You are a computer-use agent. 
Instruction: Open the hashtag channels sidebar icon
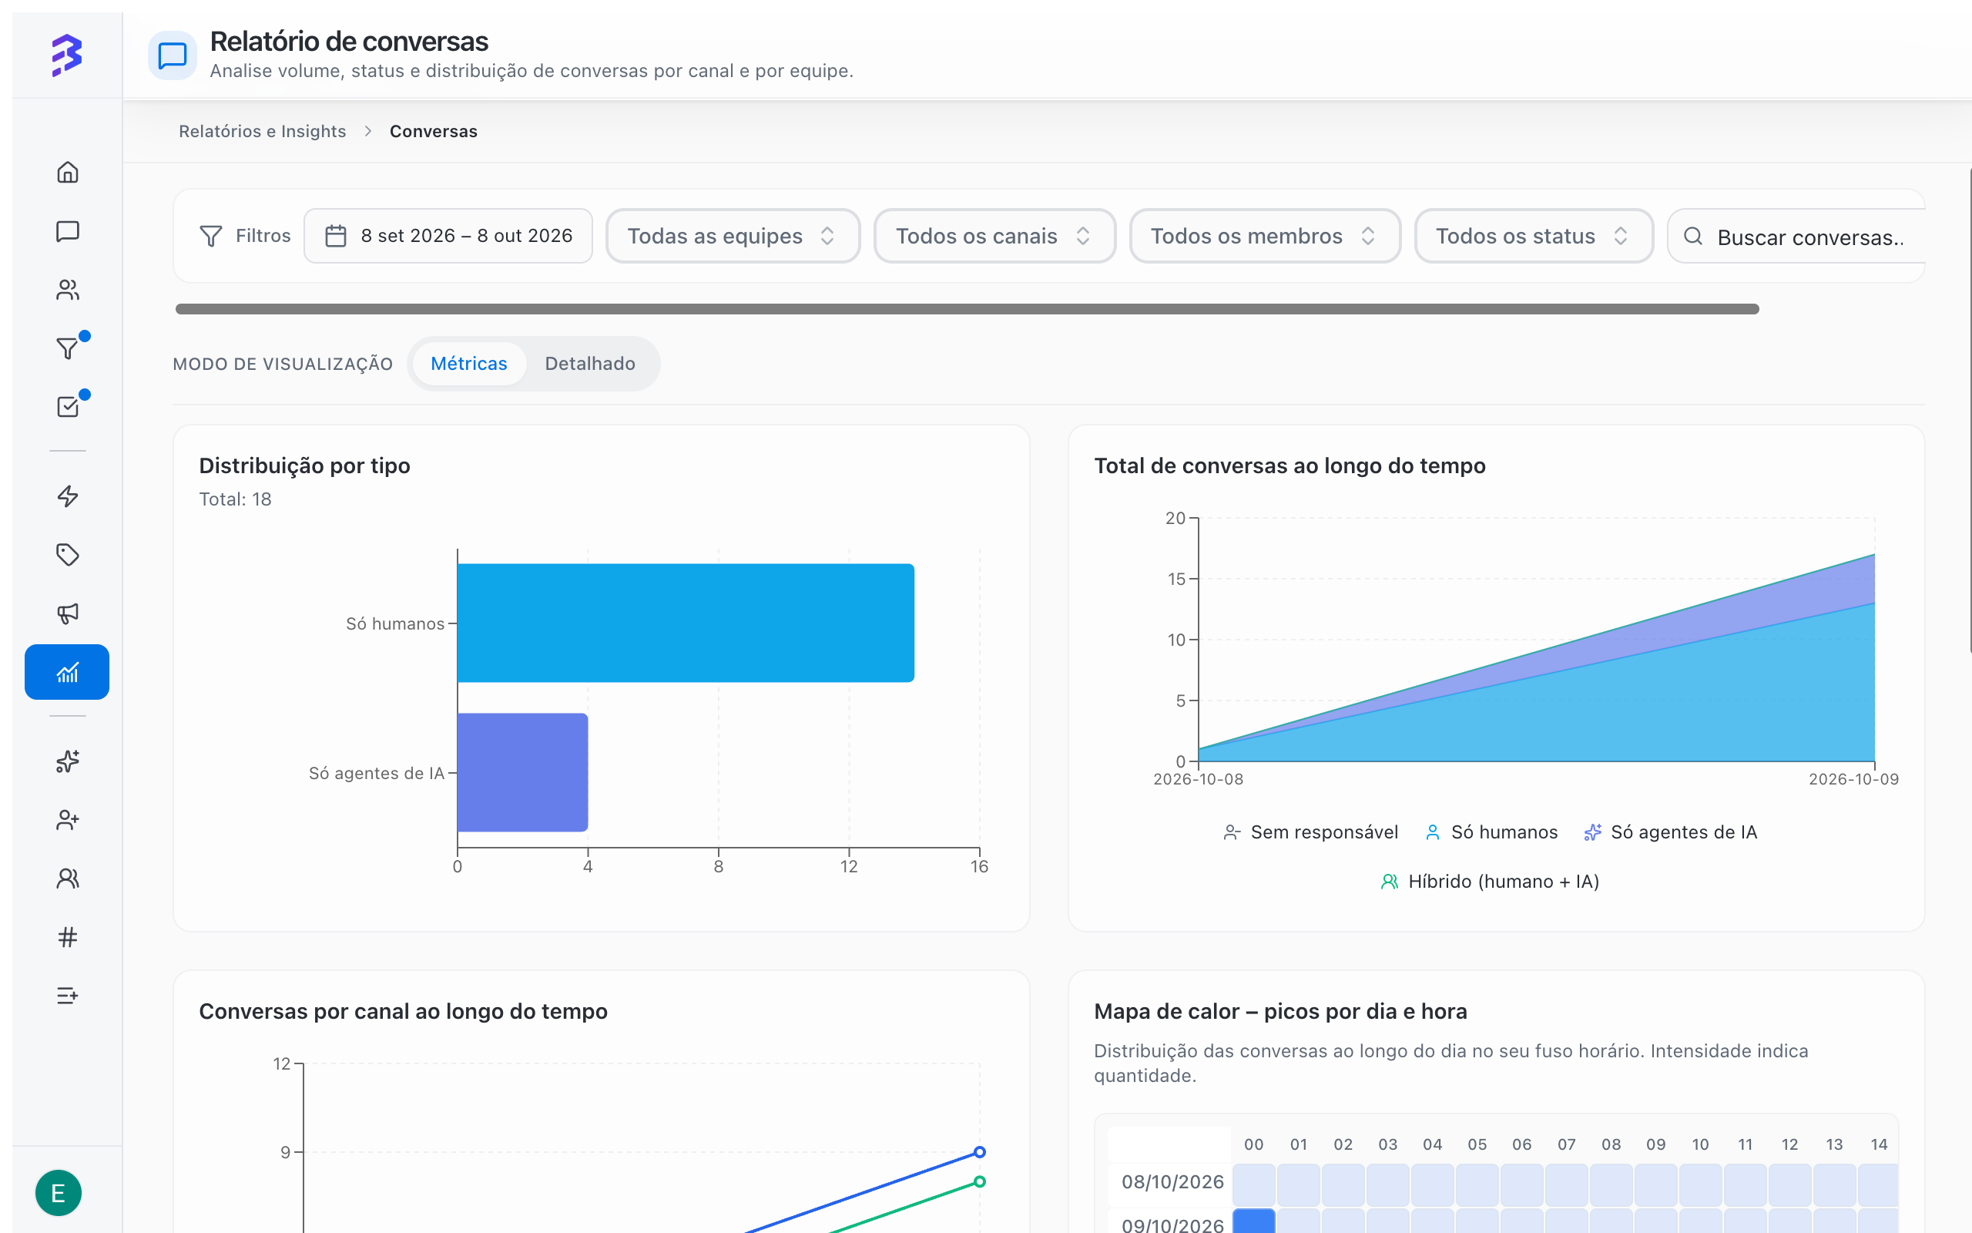[x=68, y=937]
